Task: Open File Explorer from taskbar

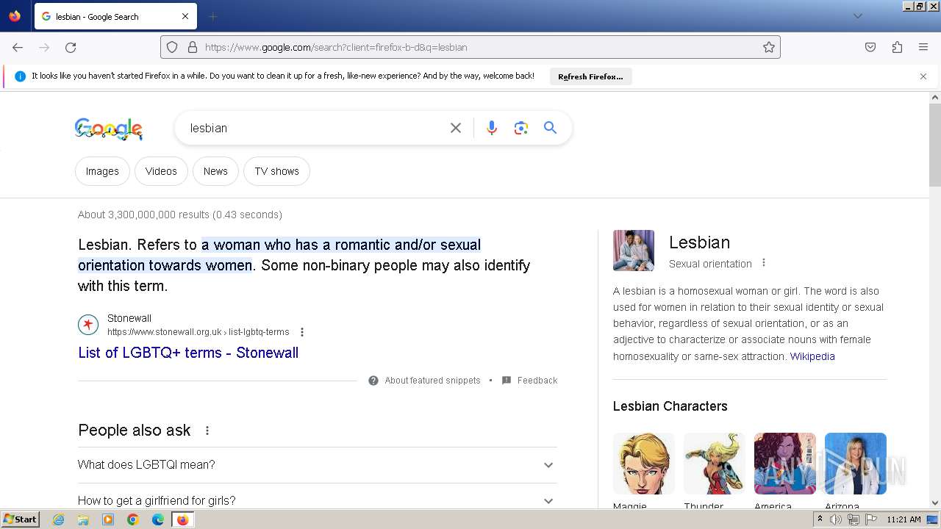Action: [83, 519]
